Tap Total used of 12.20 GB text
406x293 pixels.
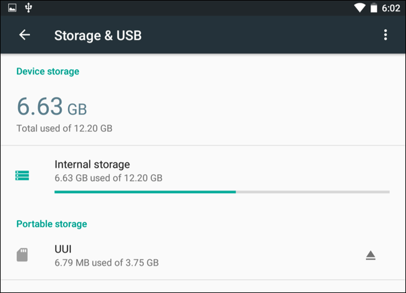click(x=64, y=128)
